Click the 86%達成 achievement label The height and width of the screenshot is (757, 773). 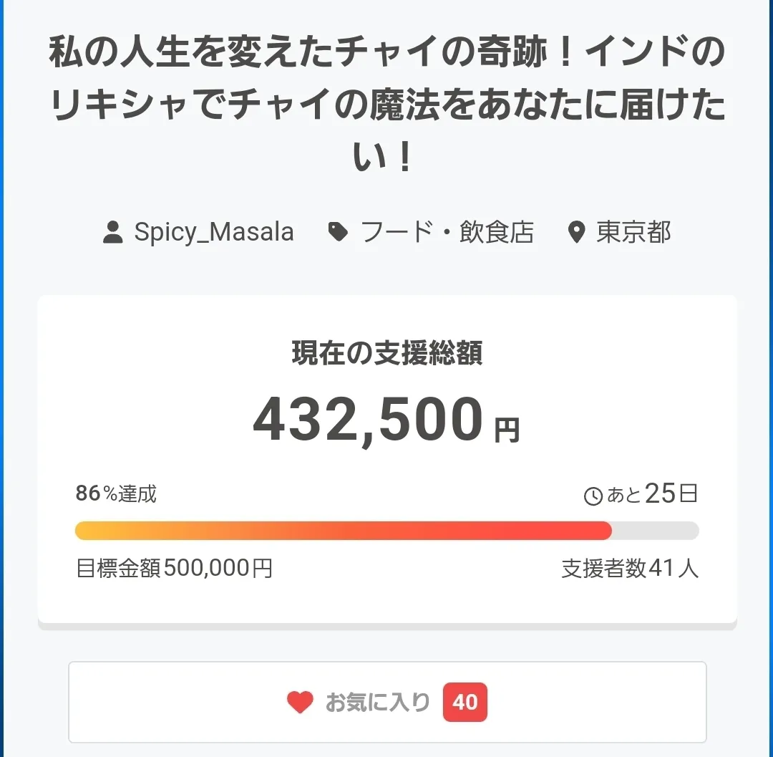[x=116, y=493]
